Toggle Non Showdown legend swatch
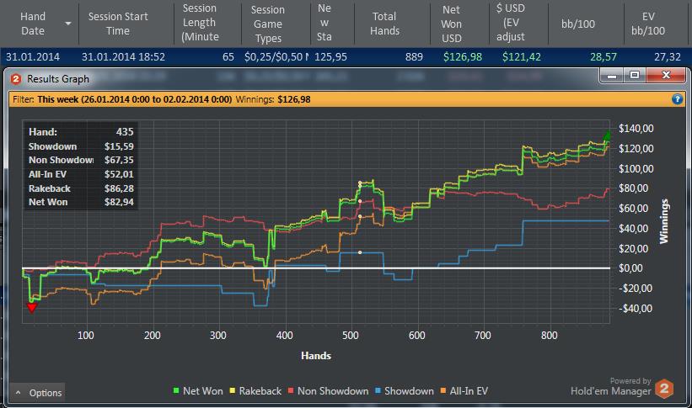692x408 pixels. tap(291, 391)
